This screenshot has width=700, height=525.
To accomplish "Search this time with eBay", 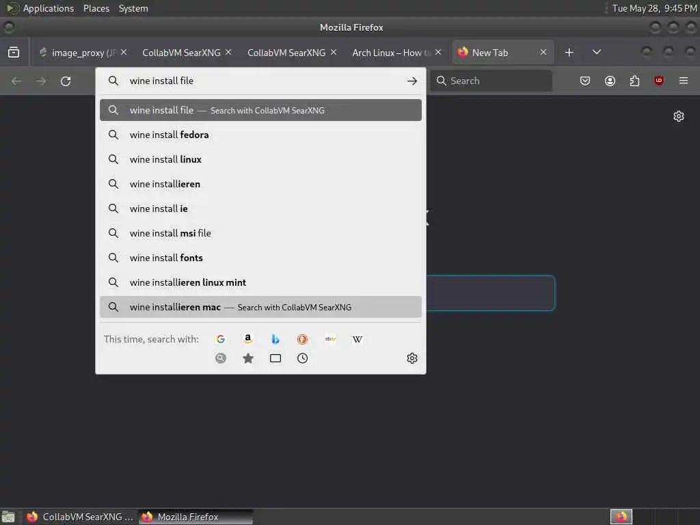I will tap(330, 339).
